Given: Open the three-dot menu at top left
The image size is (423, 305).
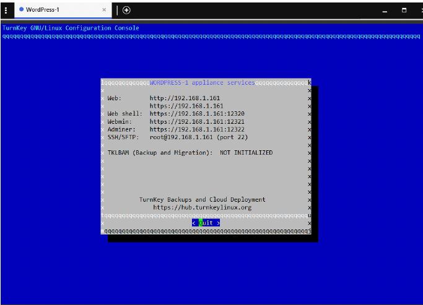Looking at the screenshot, I should point(6,10).
